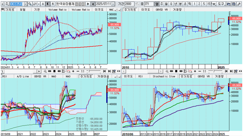This screenshot has width=243, height=136.
Task: Click the 기간 2800 period input field
Action: point(129,4)
